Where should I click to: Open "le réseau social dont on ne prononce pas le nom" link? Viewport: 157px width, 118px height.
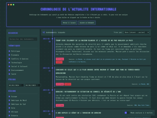click(102, 59)
